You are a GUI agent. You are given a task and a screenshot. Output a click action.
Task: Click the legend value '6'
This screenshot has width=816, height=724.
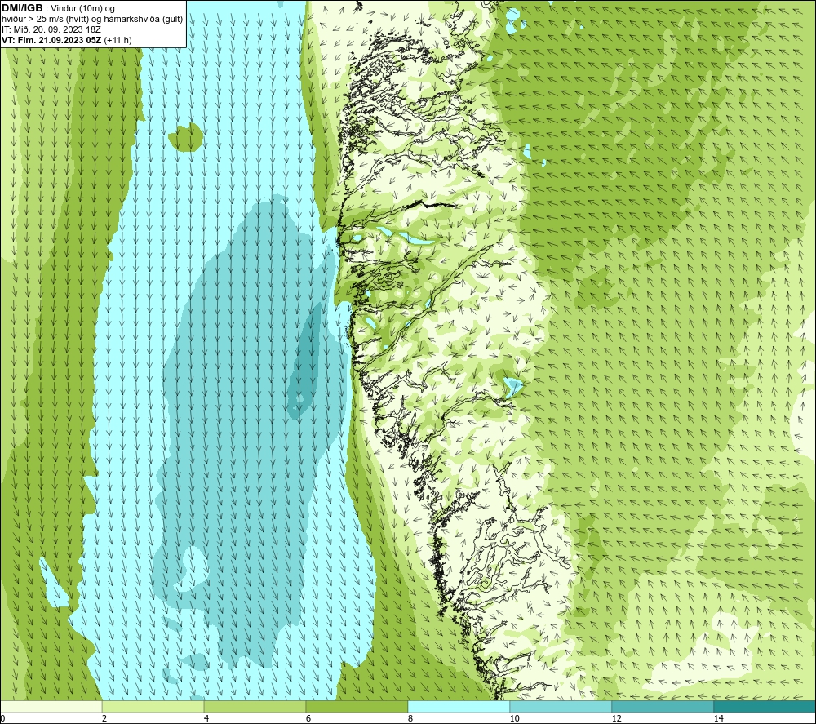(x=308, y=718)
